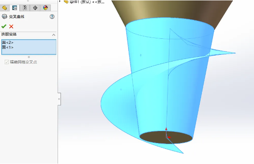Collapse the 选取实体 section
Viewport: 254px width, 164px height.
pyautogui.click(x=54, y=35)
